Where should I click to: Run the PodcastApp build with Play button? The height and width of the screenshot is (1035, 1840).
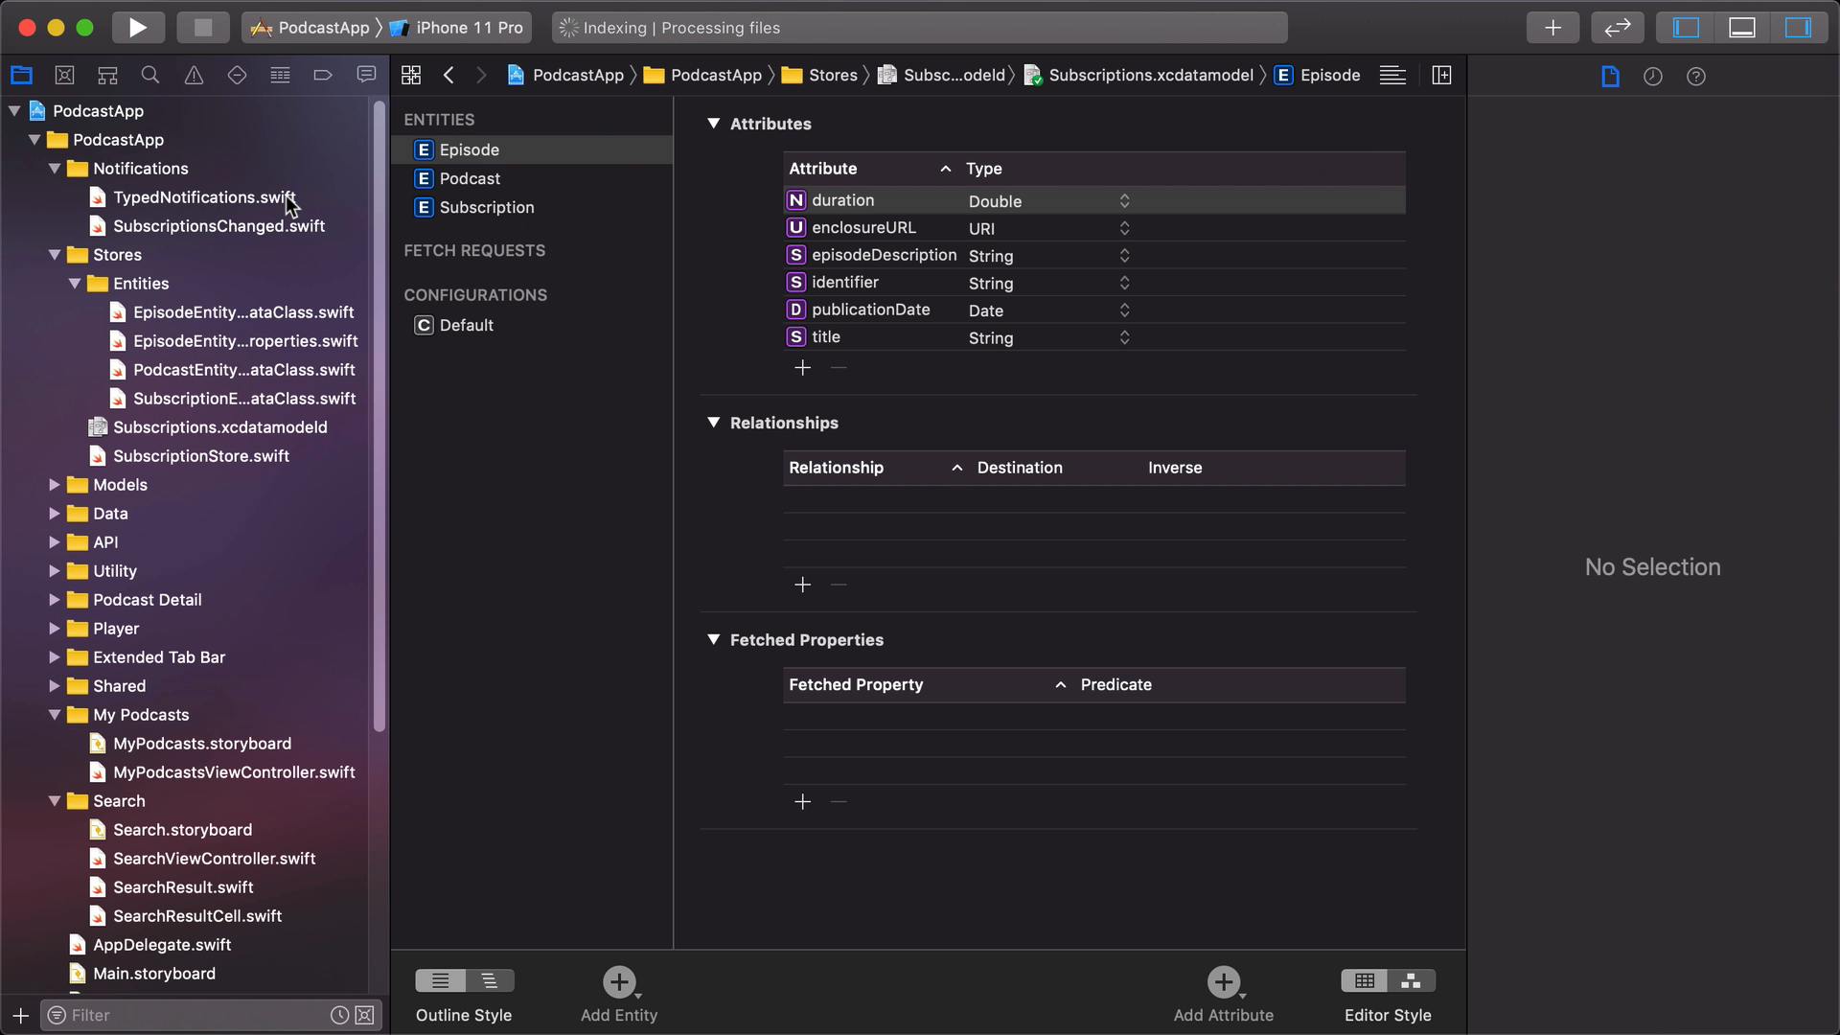pyautogui.click(x=138, y=28)
